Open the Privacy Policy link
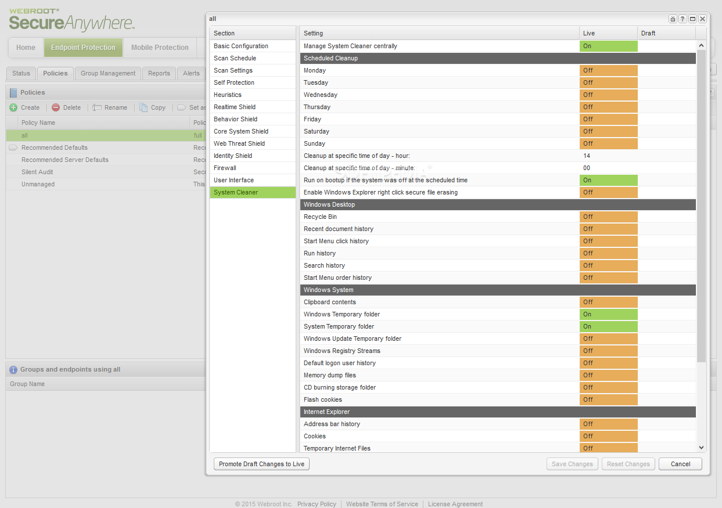 [x=317, y=504]
